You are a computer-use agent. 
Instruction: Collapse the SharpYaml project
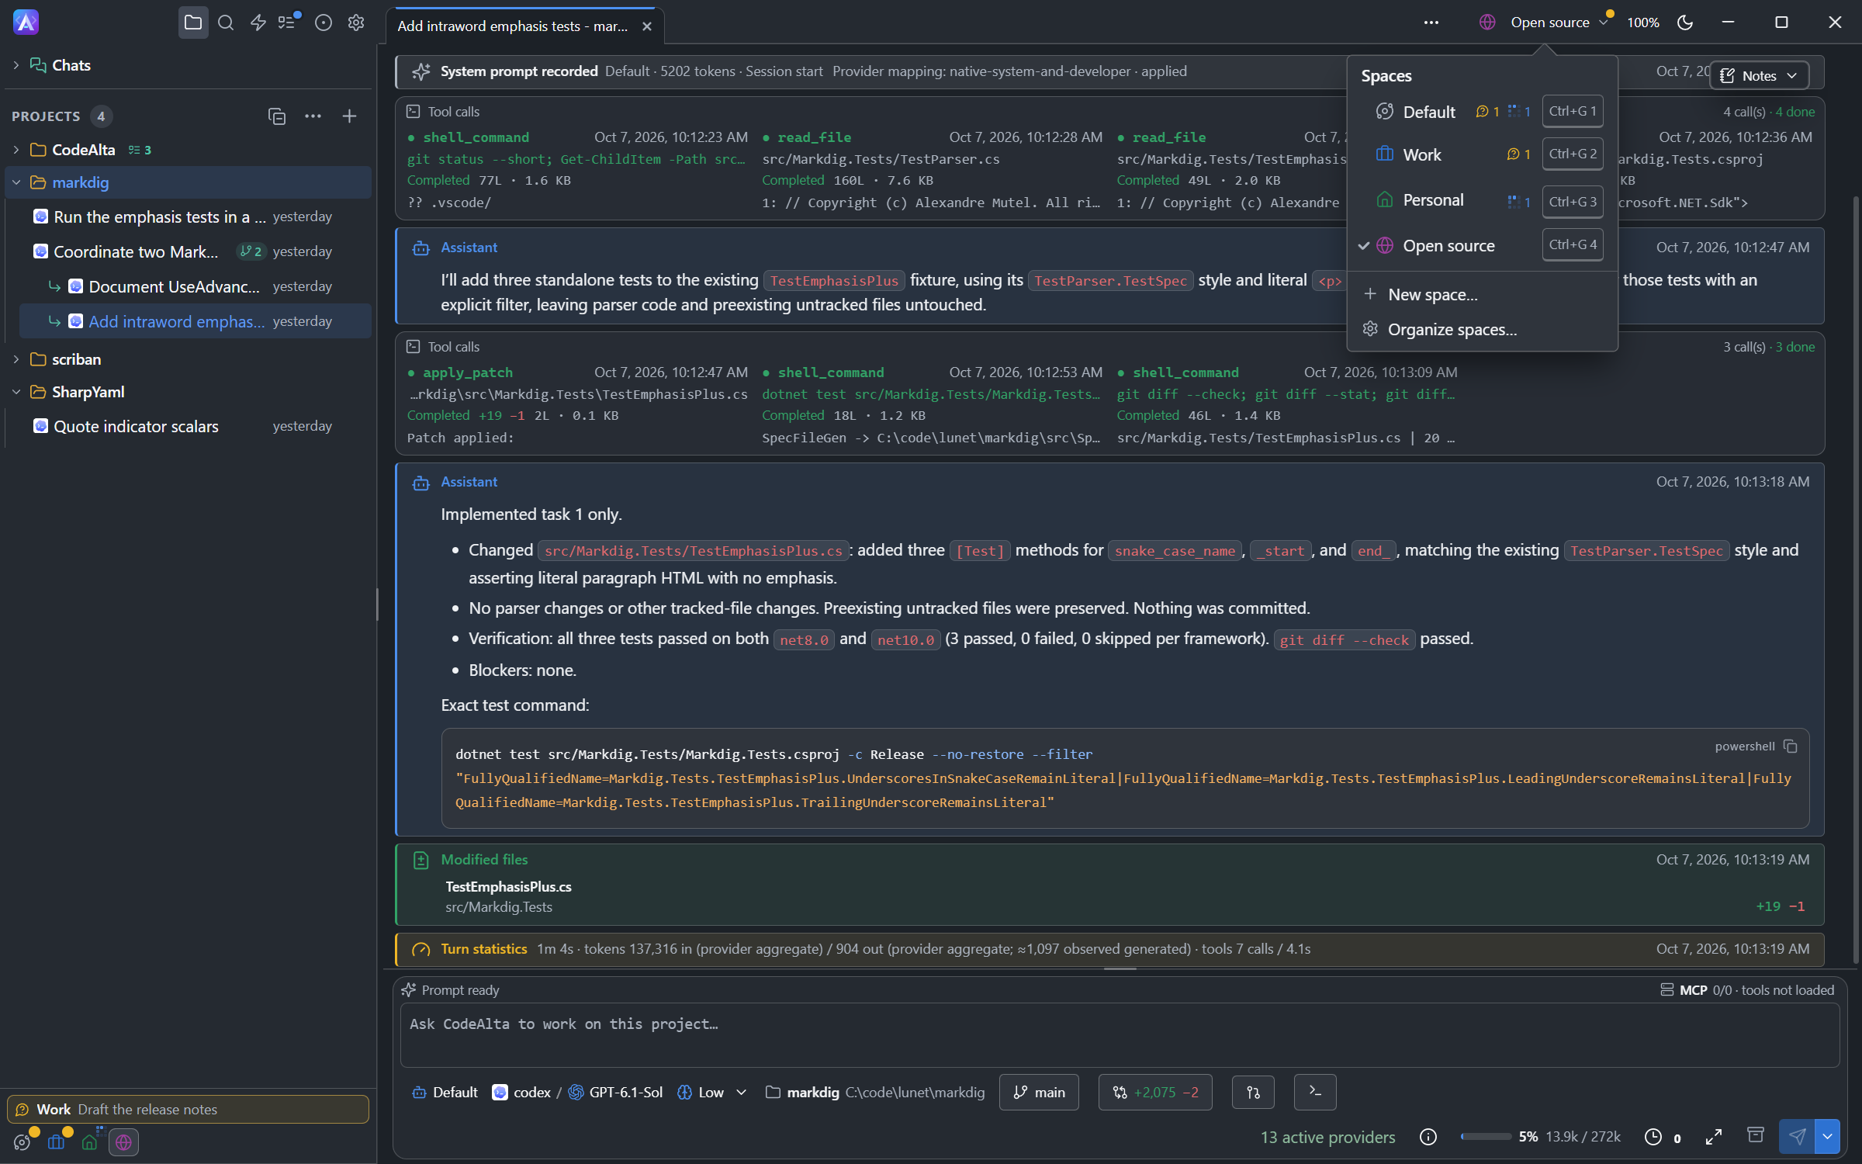pyautogui.click(x=16, y=392)
